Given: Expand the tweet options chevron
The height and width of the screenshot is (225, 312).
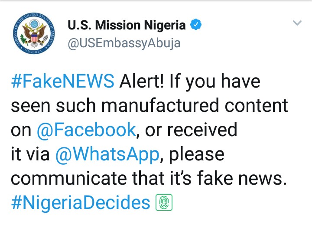Looking at the screenshot, I should (x=297, y=23).
